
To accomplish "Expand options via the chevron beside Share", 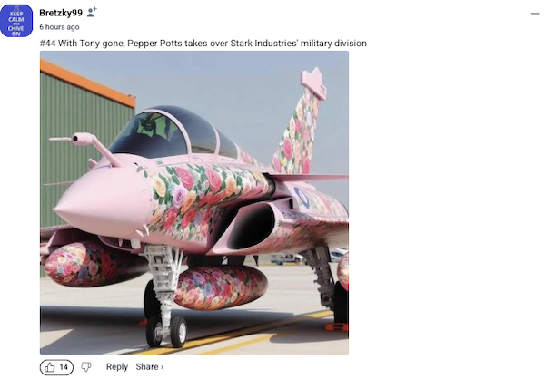I will (x=162, y=367).
